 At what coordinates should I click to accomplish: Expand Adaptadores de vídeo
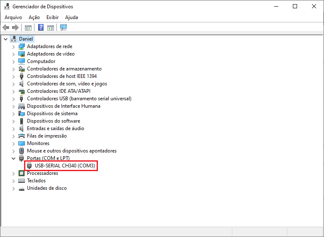pyautogui.click(x=13, y=54)
